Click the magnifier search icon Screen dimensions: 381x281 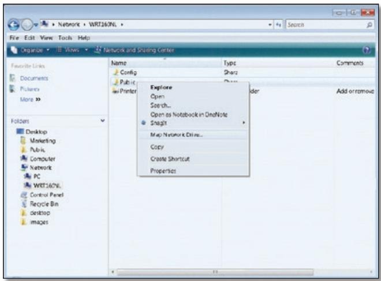(369, 25)
